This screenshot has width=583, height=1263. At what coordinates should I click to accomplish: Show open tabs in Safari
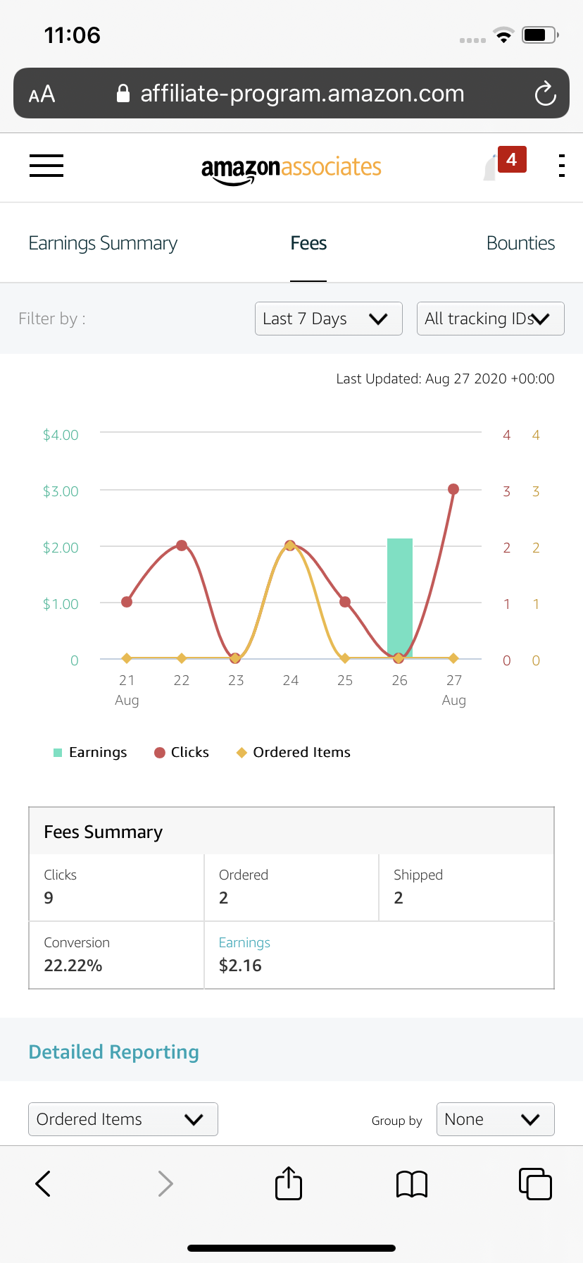click(x=535, y=1183)
